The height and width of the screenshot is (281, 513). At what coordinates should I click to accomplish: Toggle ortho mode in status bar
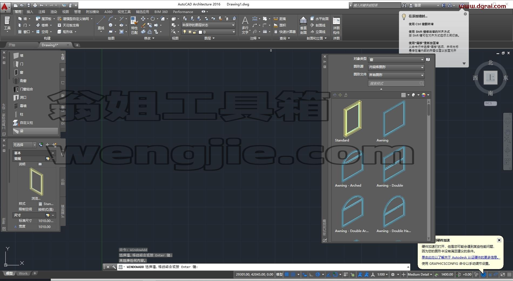click(x=311, y=274)
